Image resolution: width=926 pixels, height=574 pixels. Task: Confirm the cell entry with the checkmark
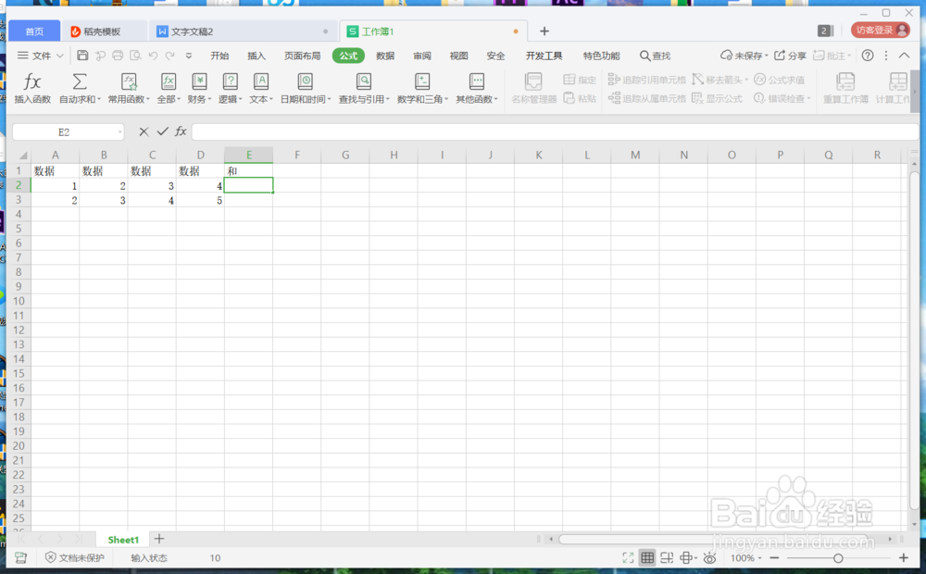click(x=162, y=131)
